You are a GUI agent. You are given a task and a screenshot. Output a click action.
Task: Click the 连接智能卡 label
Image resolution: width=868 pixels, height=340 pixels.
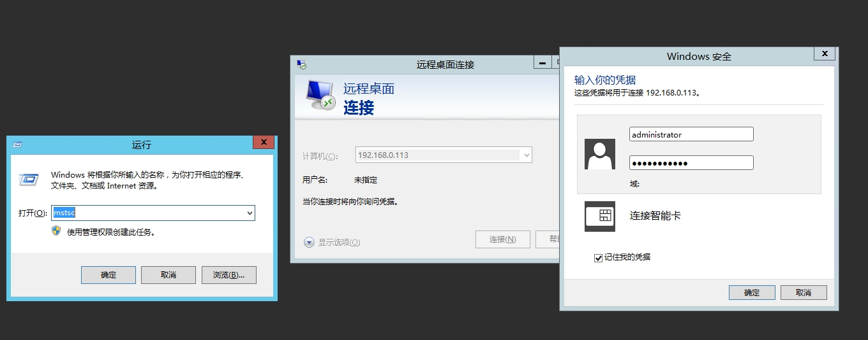coord(655,216)
